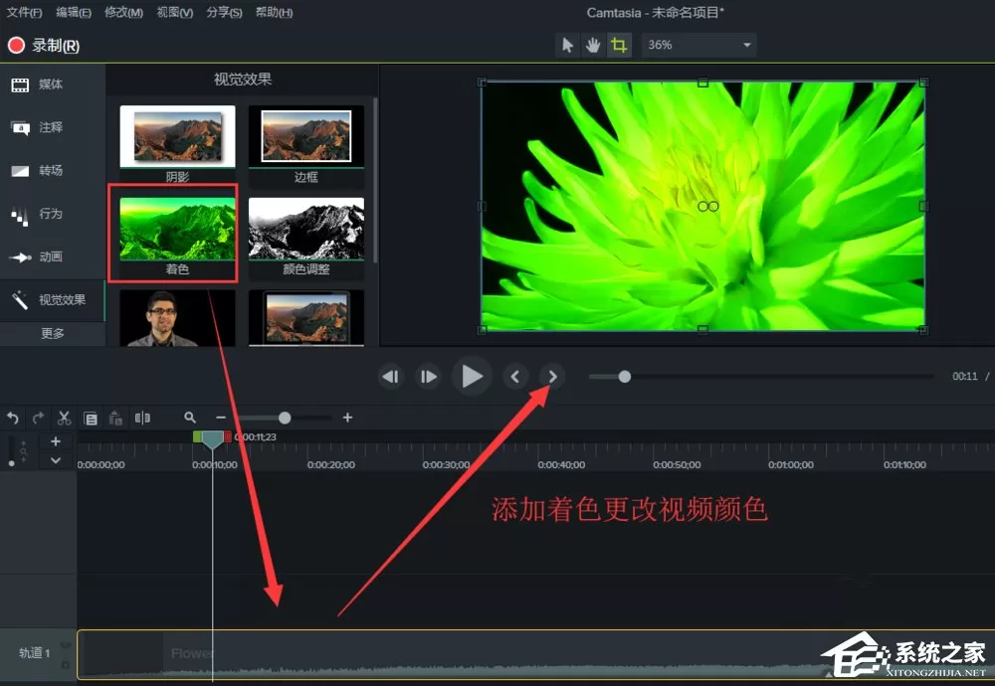Click the canvas center anchor handle
Viewport: 995px width, 686px height.
[x=708, y=207]
